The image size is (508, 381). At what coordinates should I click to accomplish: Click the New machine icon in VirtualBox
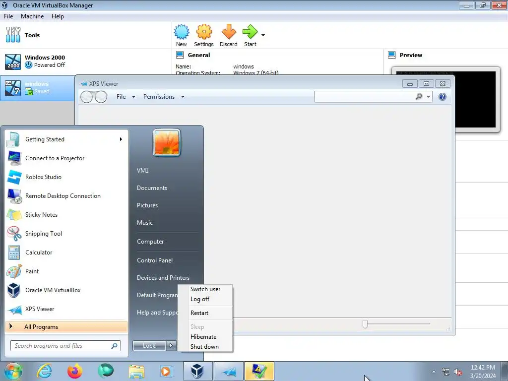point(182,35)
